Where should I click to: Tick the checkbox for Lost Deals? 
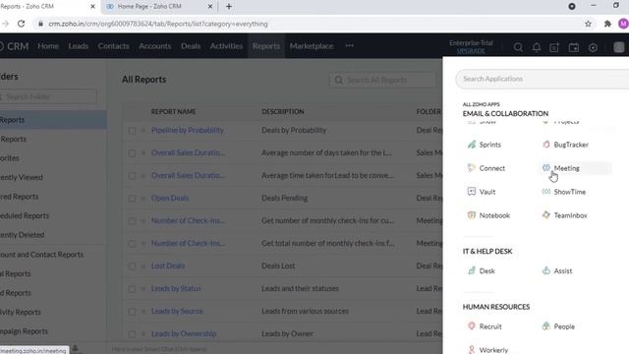[x=132, y=266]
